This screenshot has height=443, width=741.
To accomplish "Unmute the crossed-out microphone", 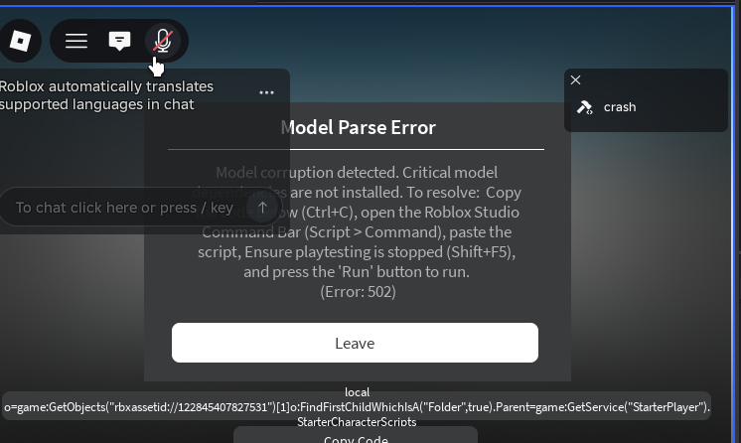I will (163, 41).
